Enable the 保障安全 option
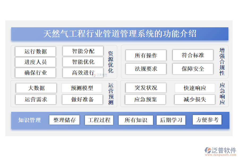The image size is (239, 159). (193, 69)
